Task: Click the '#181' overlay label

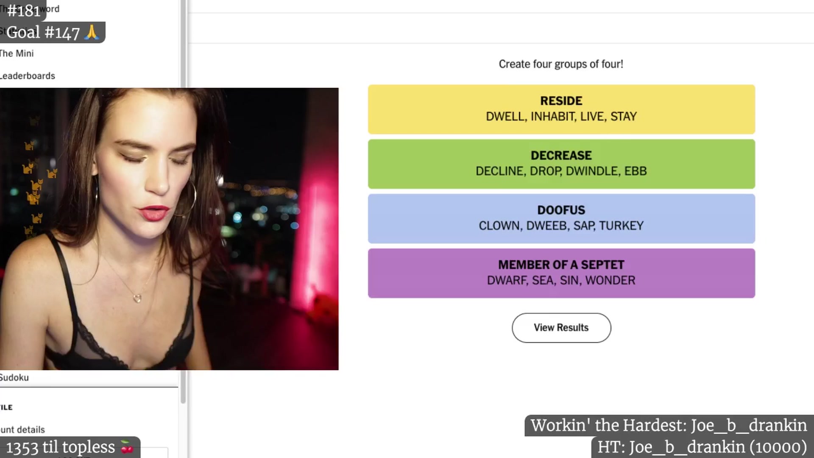Action: pyautogui.click(x=23, y=11)
